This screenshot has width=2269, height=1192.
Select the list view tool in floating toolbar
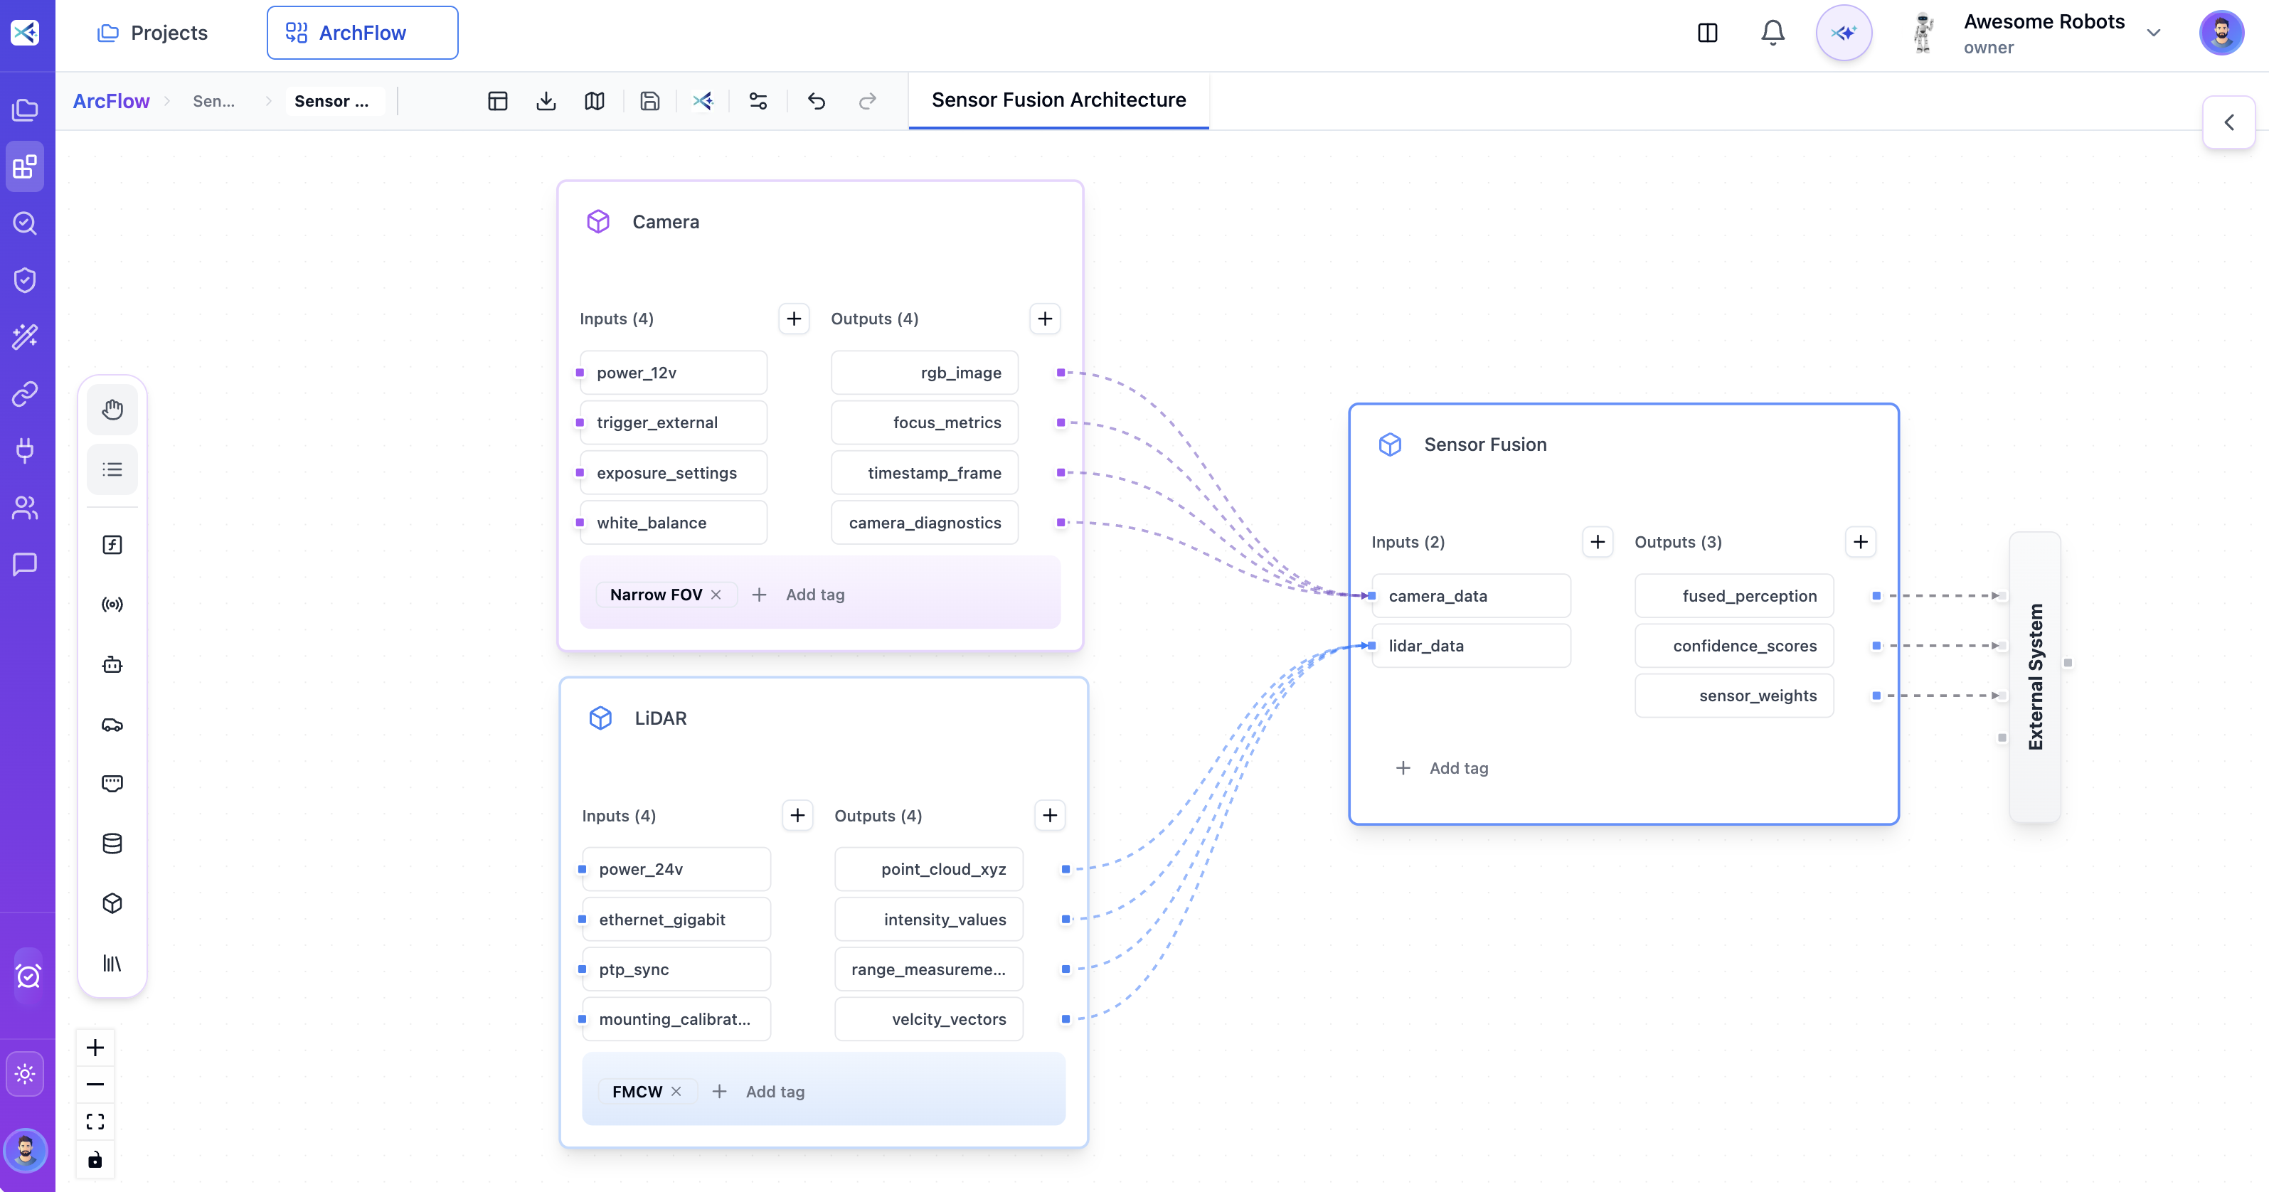(113, 469)
